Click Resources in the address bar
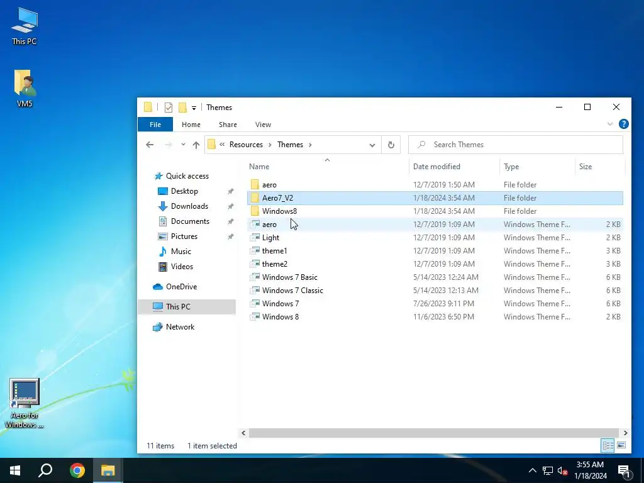644x483 pixels. pyautogui.click(x=246, y=145)
